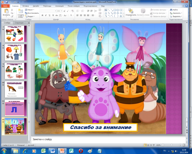Center text in paragraph group
The height and width of the screenshot is (154, 192).
pos(81,15)
